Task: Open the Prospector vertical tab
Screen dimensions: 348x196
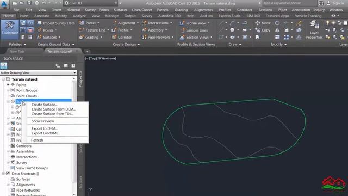Action: click(x=80, y=79)
